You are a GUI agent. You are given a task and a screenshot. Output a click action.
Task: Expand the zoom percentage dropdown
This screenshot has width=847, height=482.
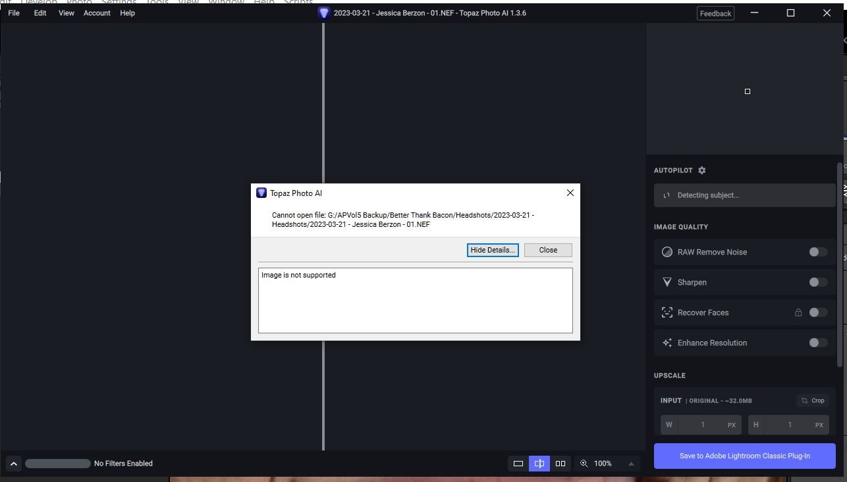coord(630,463)
